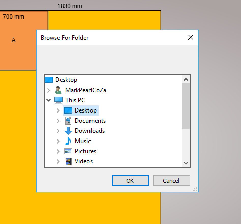This screenshot has height=224, width=241.
Task: Select the root Desktop label in the tree
Action: [x=66, y=80]
